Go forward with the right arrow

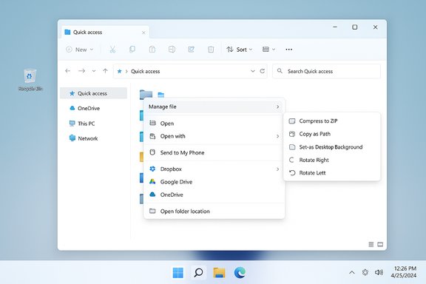[x=81, y=71]
